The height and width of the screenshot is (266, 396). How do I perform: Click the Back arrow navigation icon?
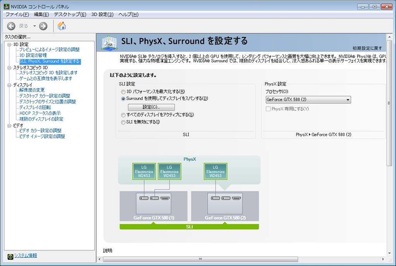11,26
